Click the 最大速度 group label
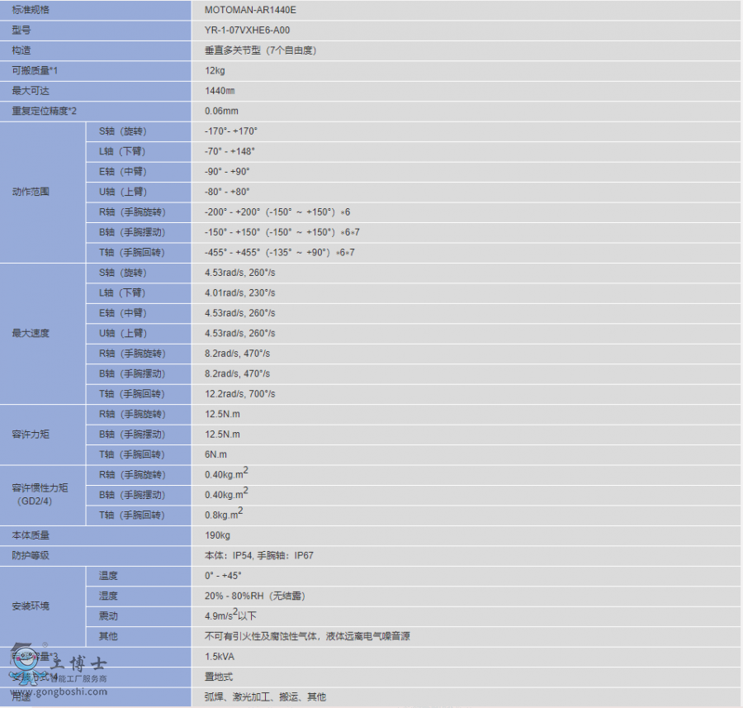 (31, 334)
